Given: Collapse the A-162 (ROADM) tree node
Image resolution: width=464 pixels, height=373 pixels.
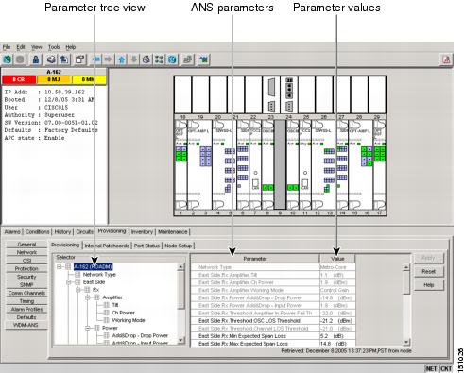Looking at the screenshot, I should pos(60,267).
